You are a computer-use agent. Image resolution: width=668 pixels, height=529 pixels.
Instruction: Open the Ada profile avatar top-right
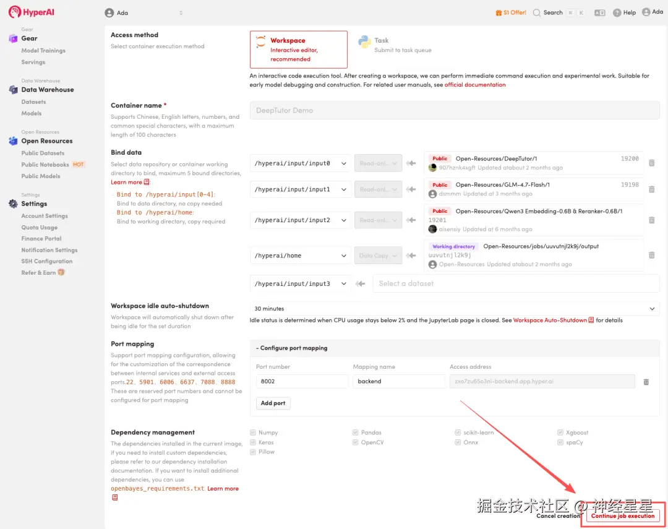point(646,12)
